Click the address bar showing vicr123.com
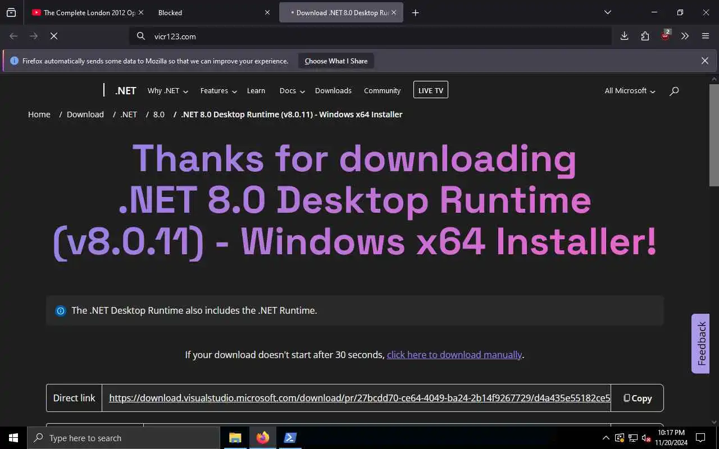 (x=371, y=36)
